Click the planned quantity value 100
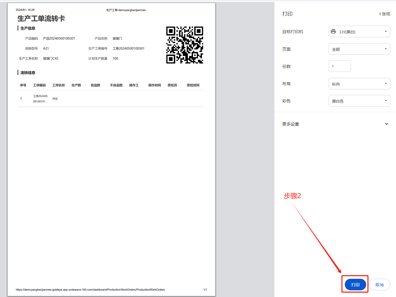 (115, 59)
